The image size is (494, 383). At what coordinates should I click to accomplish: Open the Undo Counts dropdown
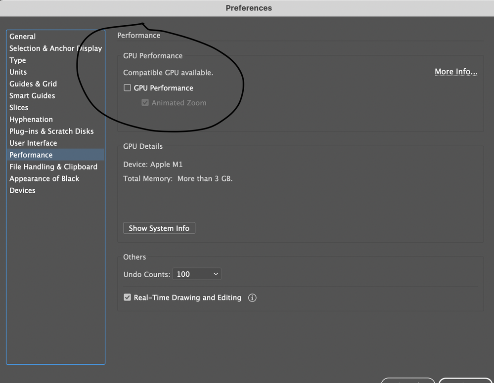[196, 274]
